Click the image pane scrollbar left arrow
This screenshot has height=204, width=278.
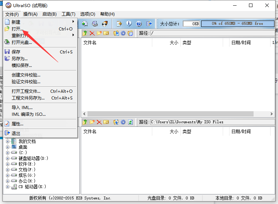tap(84, 114)
